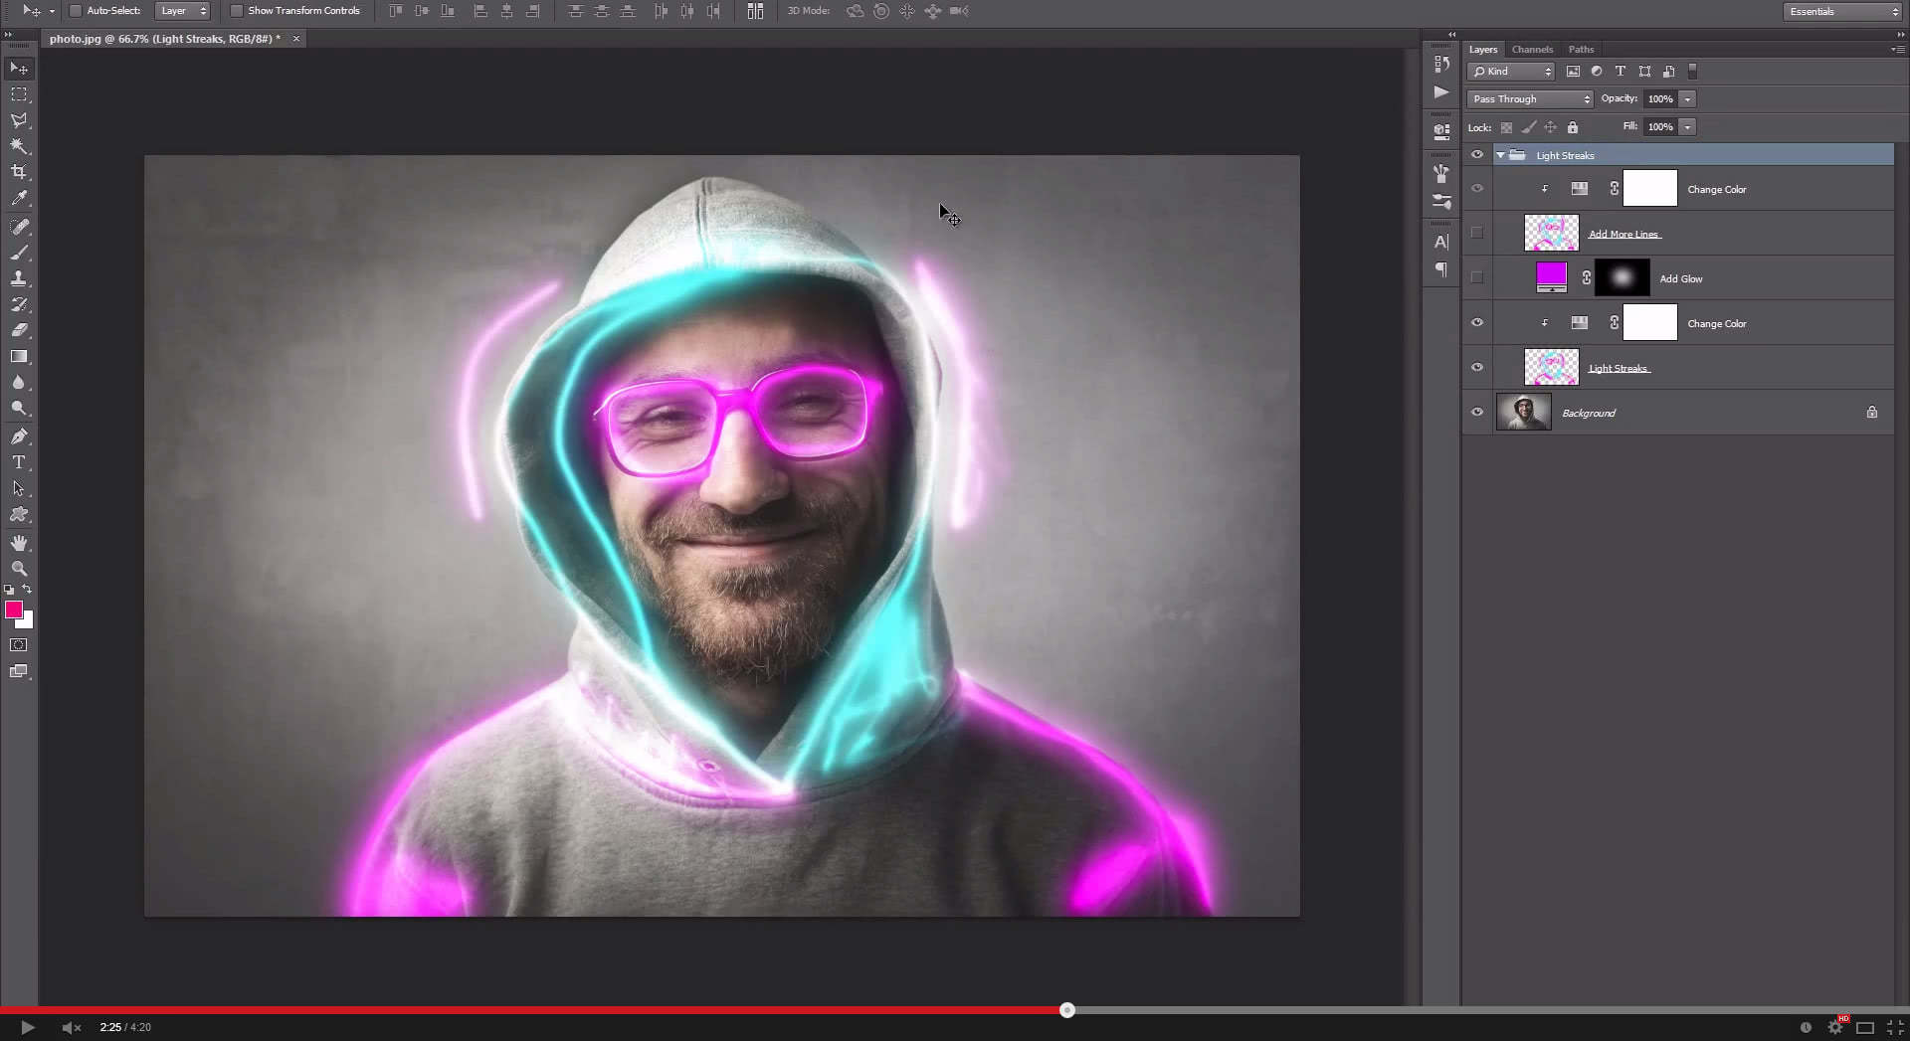
Task: Select the Zoom tool in the toolbar
Action: point(20,569)
